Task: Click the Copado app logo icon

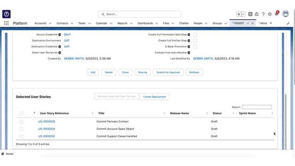Action: click(6, 14)
